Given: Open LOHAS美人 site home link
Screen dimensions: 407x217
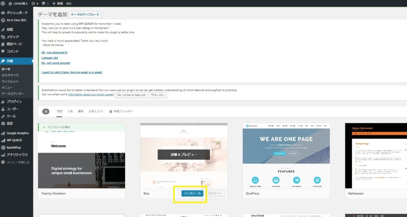Looking at the screenshot, I should pyautogui.click(x=18, y=3).
